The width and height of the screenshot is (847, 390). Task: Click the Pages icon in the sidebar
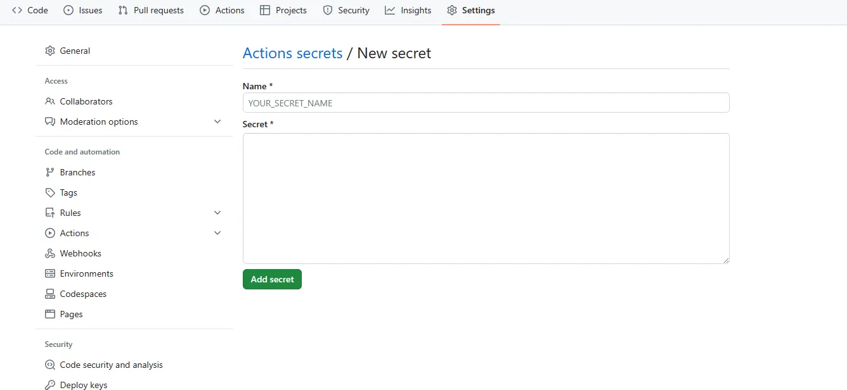(x=50, y=313)
